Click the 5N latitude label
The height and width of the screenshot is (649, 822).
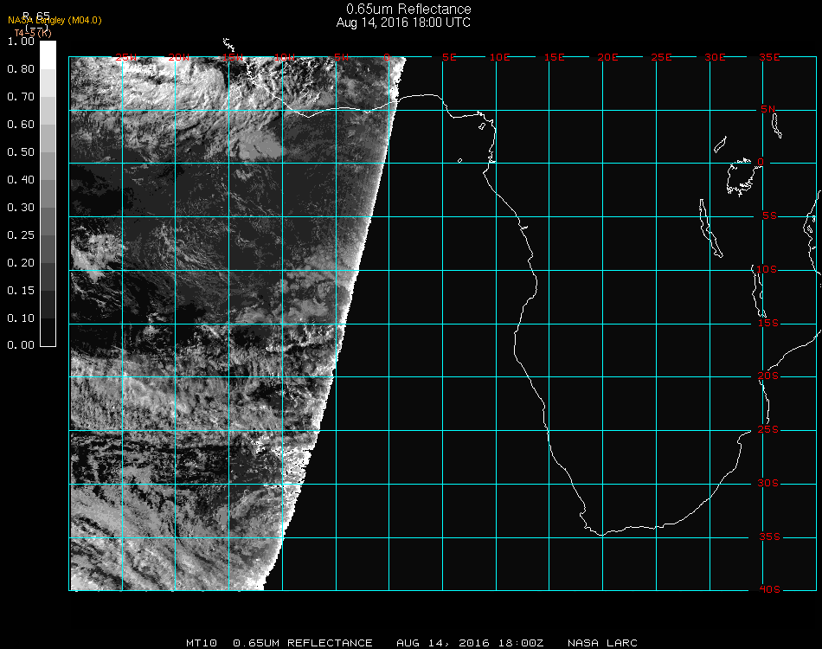point(768,109)
